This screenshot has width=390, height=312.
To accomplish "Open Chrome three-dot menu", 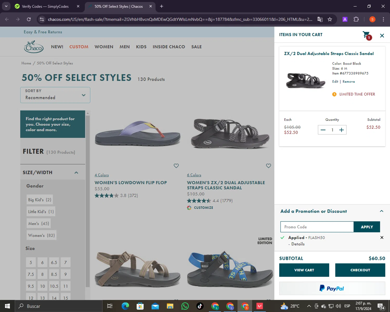I will [383, 19].
